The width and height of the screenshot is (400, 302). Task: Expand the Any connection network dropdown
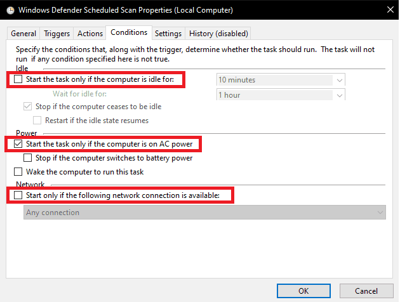pyautogui.click(x=204, y=213)
